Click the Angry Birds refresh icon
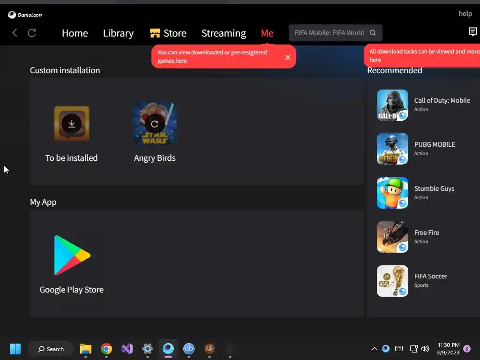The height and width of the screenshot is (360, 480). [154, 124]
